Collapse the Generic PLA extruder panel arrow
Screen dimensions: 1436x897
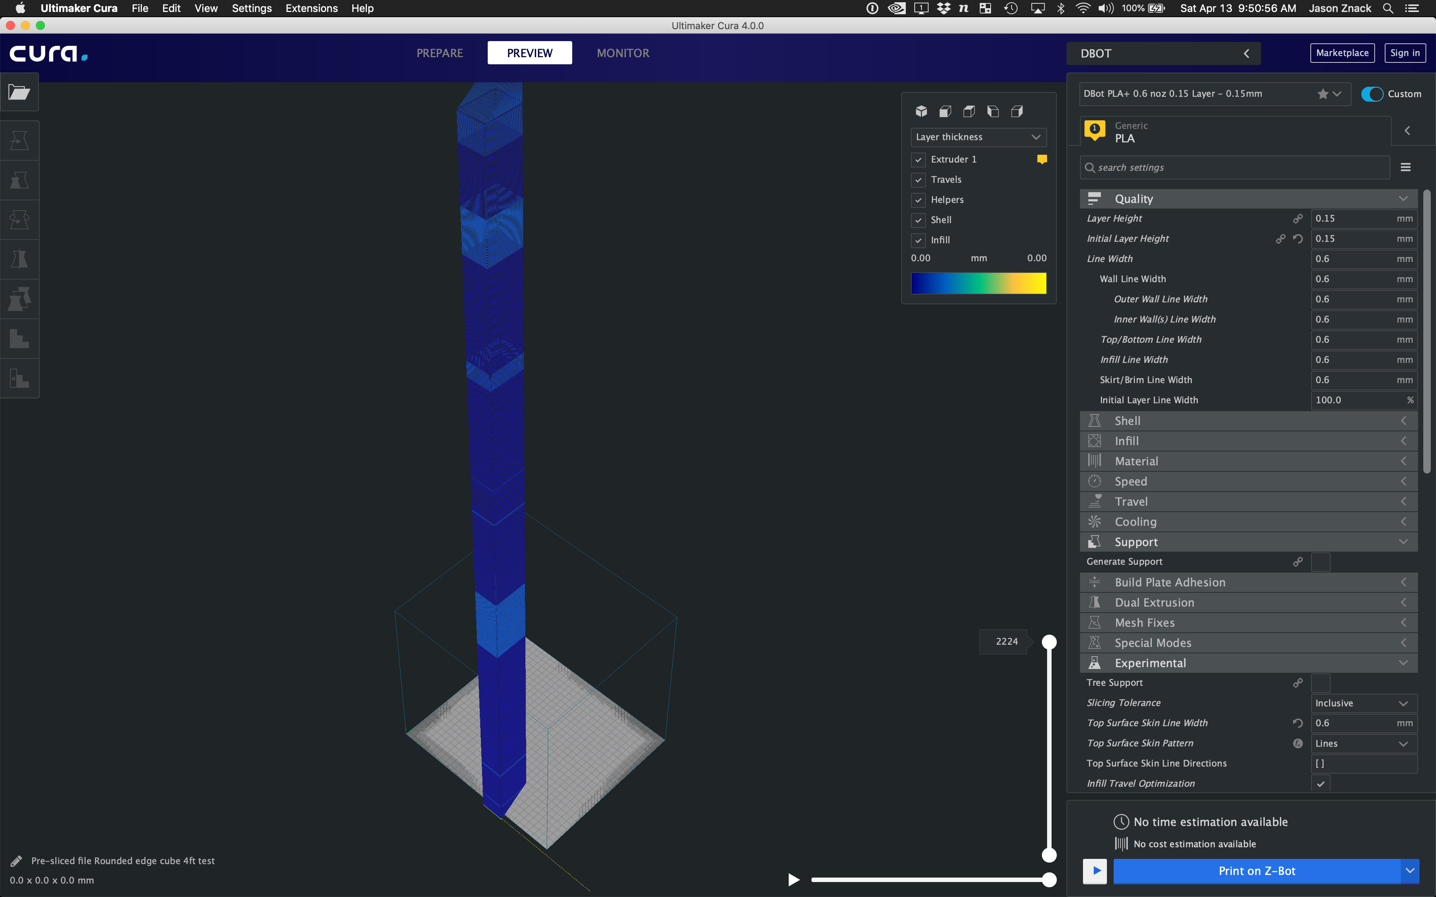click(1407, 130)
